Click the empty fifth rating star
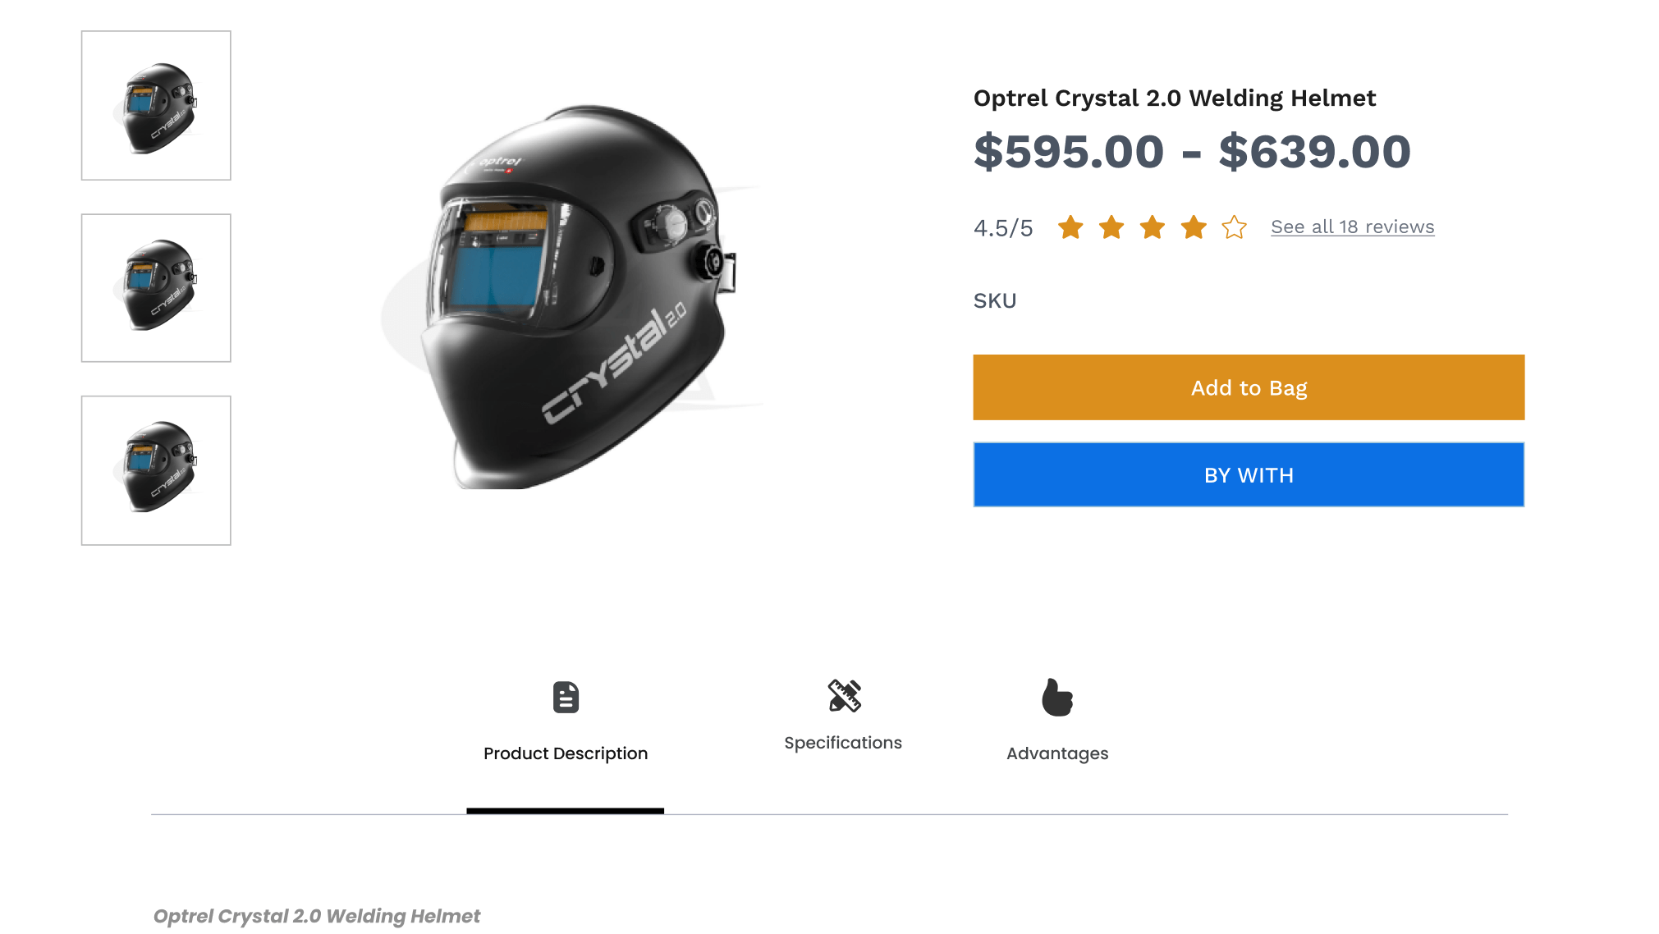The width and height of the screenshot is (1659, 934). click(x=1235, y=227)
